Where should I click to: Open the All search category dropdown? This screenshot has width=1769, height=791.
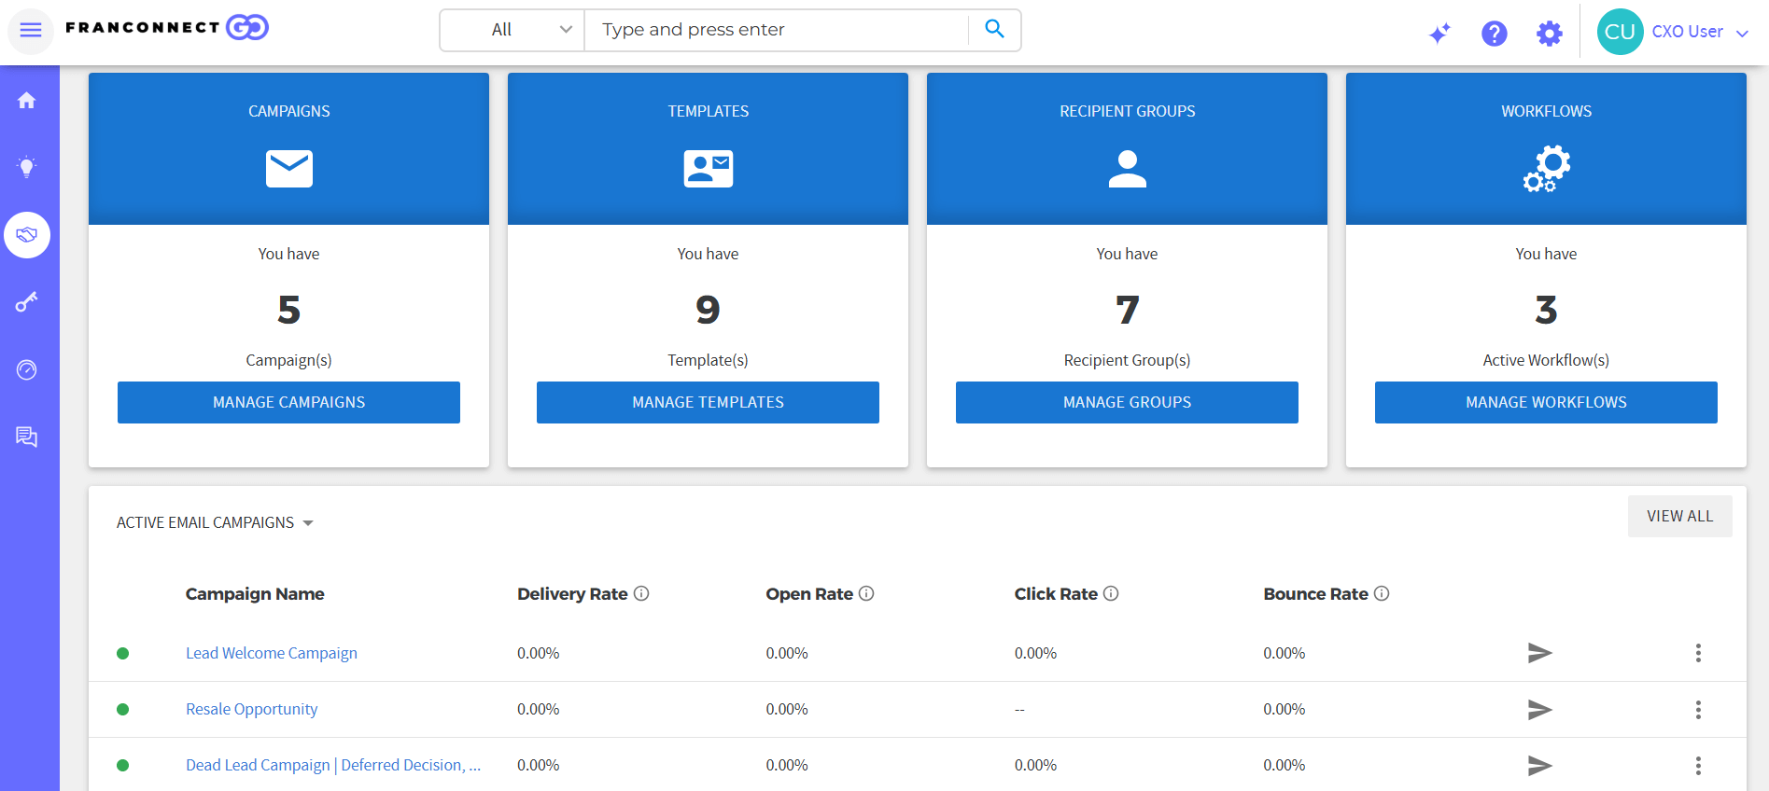pyautogui.click(x=512, y=30)
